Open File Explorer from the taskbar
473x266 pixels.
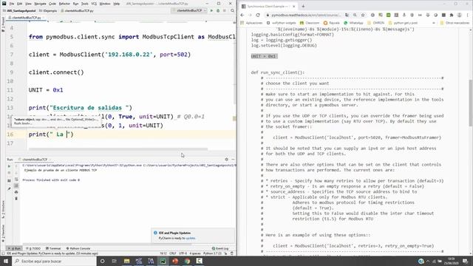click(x=126, y=261)
